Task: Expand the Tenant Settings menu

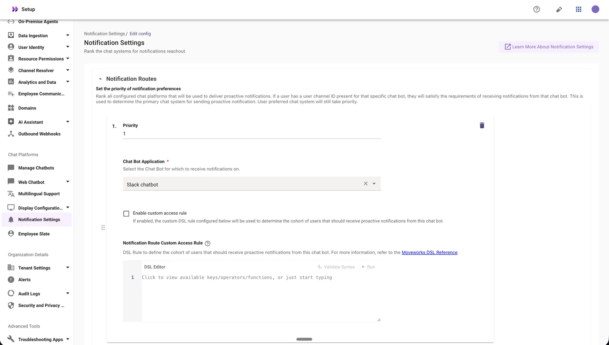Action: (68, 268)
